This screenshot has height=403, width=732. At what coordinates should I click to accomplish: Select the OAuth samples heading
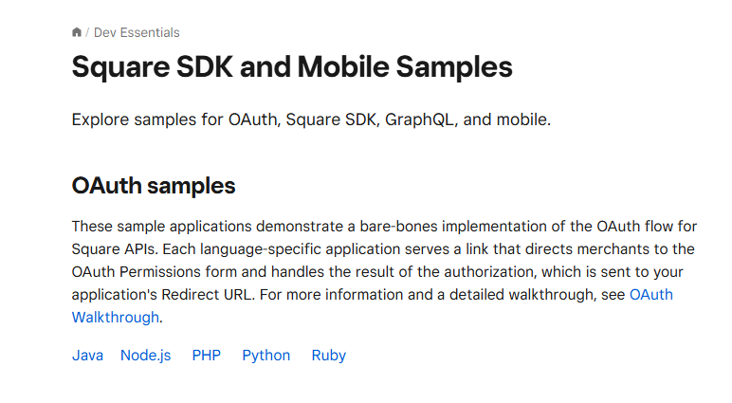pos(154,186)
